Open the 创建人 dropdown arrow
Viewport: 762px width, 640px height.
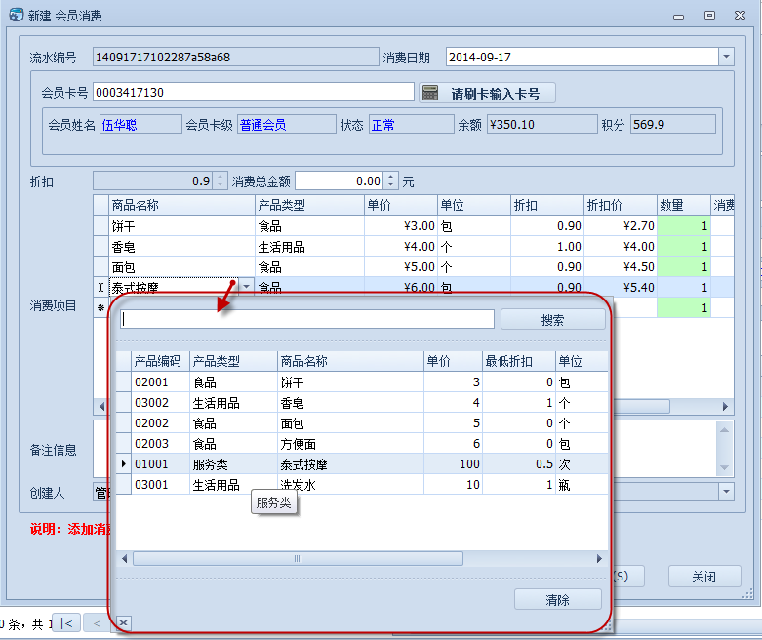pos(726,492)
